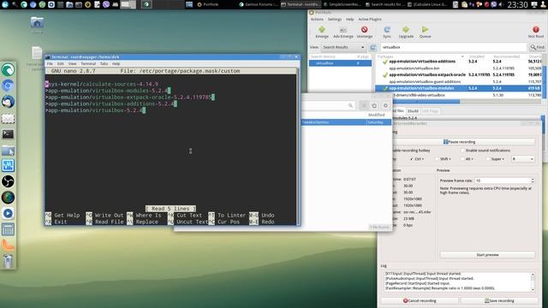Select app-emulation/virtualbox-additions package row
The height and width of the screenshot is (308, 548).
[458, 62]
